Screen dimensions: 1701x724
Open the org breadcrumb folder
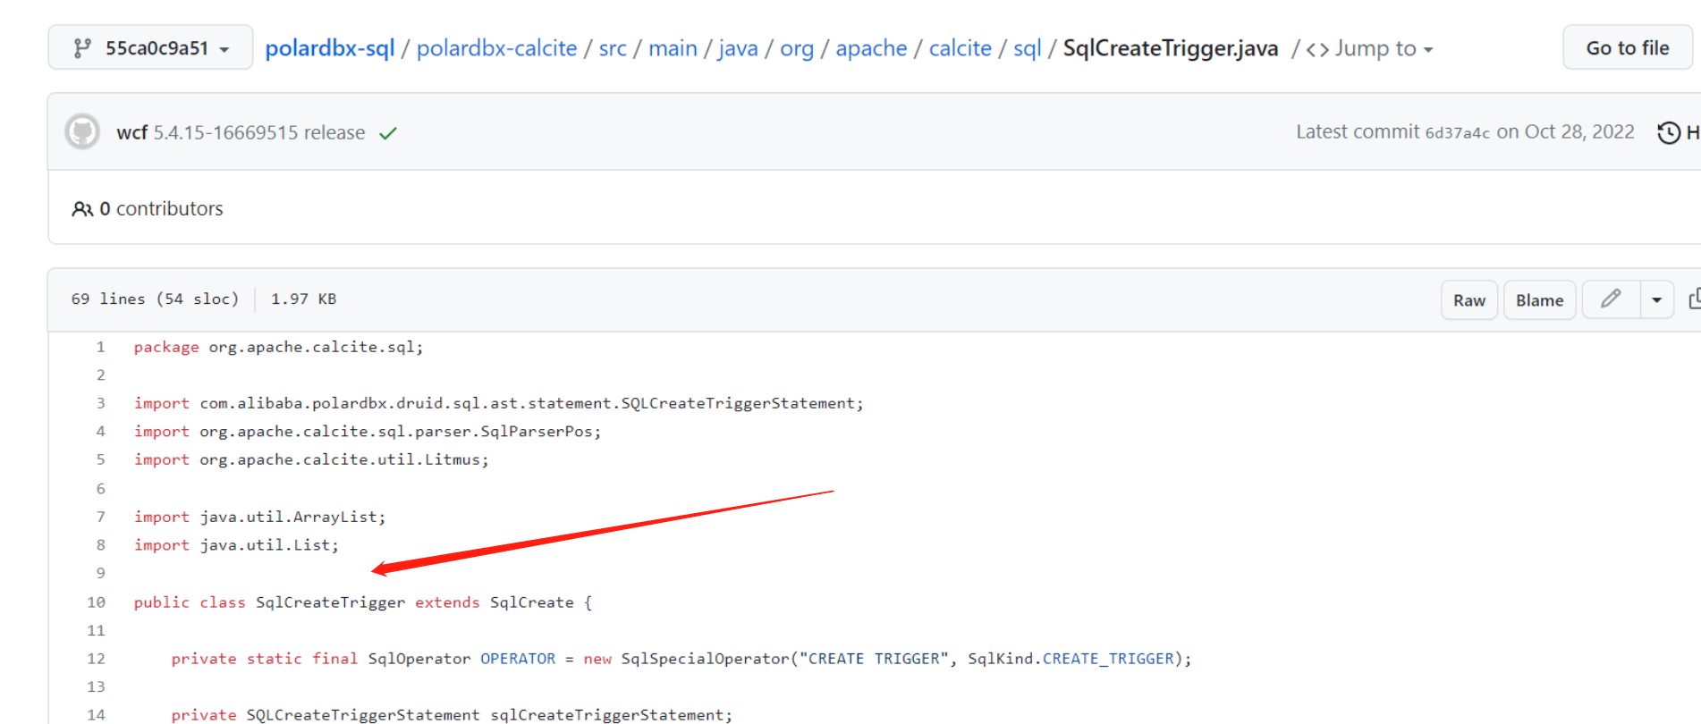pyautogui.click(x=797, y=48)
